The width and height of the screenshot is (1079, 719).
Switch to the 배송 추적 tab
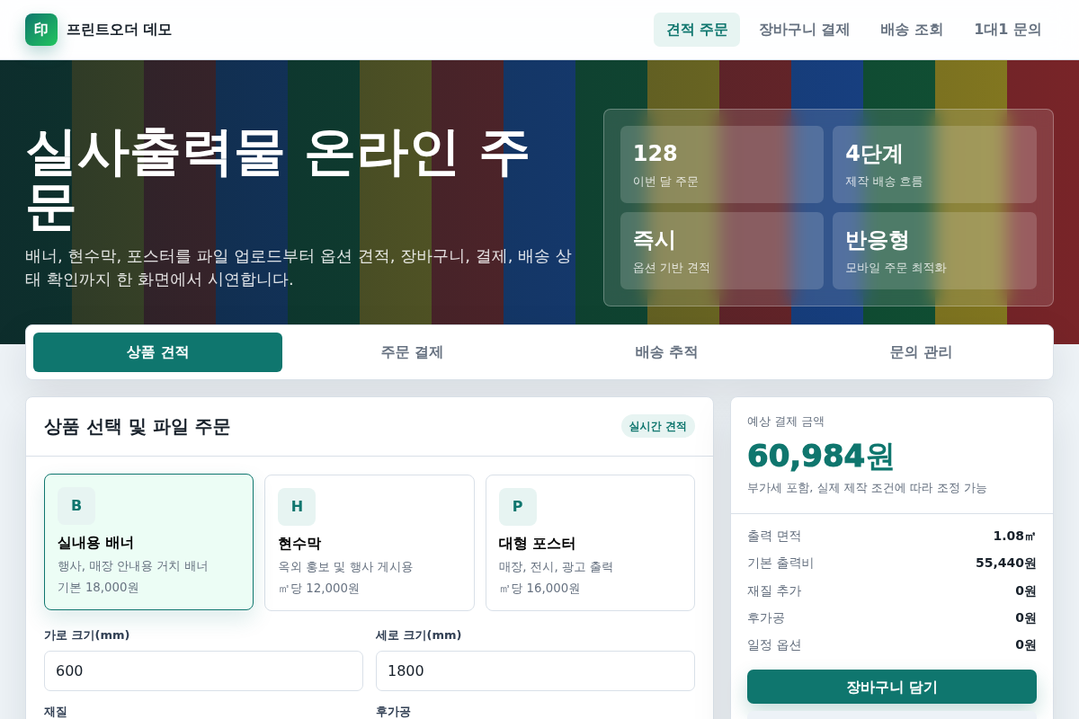point(666,352)
